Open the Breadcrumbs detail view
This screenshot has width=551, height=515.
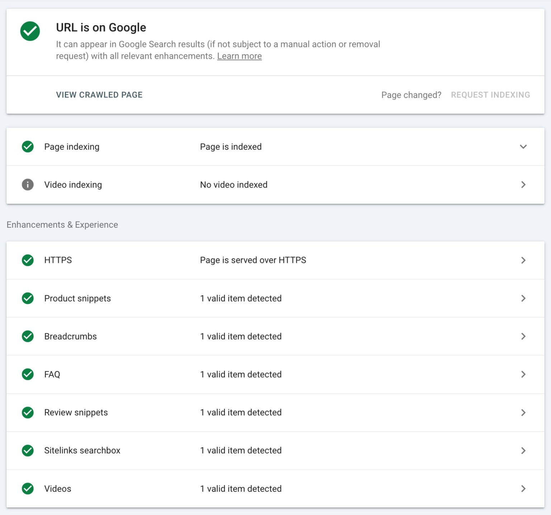tap(523, 336)
